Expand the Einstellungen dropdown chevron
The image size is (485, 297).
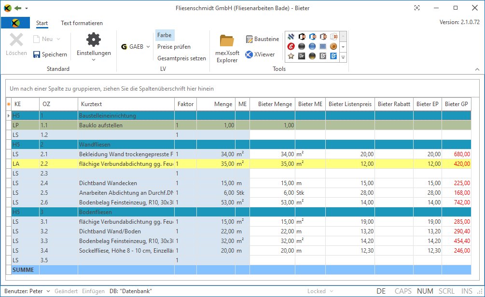[94, 60]
